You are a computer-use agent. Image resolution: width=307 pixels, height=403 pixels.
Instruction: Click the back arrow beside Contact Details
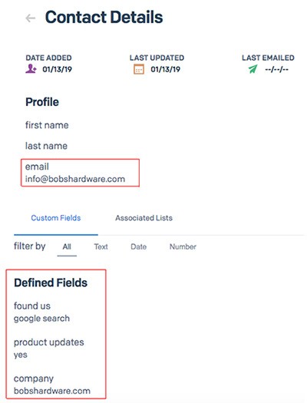point(31,18)
